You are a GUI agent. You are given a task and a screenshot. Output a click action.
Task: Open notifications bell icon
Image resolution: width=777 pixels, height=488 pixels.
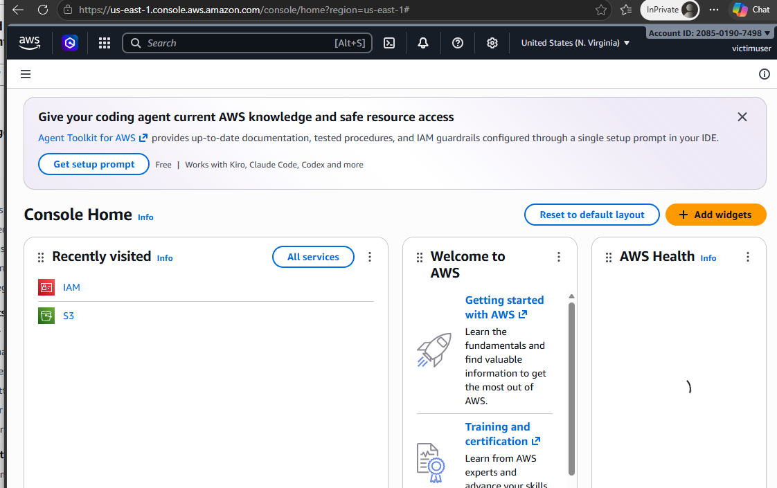point(422,43)
